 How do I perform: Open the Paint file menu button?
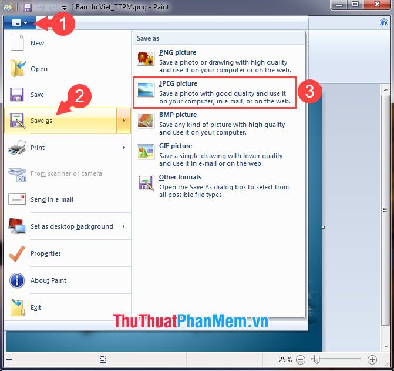coord(20,23)
